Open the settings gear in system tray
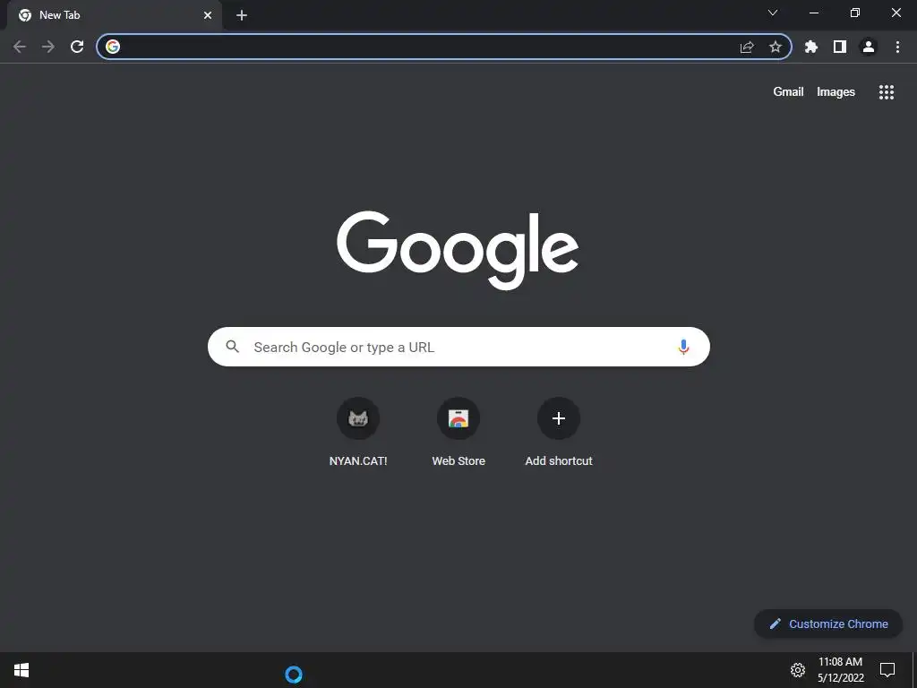Image resolution: width=917 pixels, height=688 pixels. 798,670
